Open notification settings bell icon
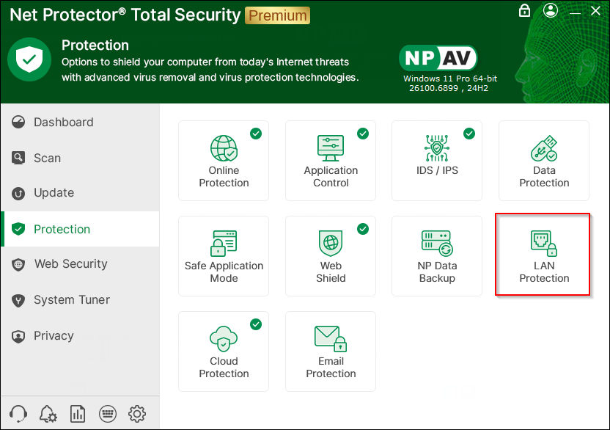The image size is (610, 430). (x=48, y=413)
